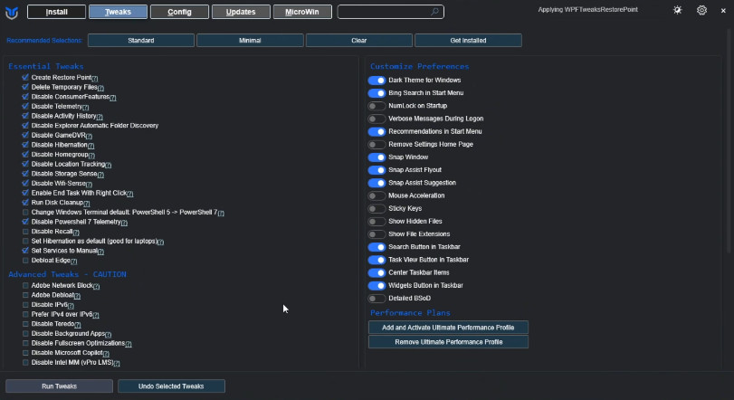Click help (?) beside Adobe Network Block

point(96,286)
